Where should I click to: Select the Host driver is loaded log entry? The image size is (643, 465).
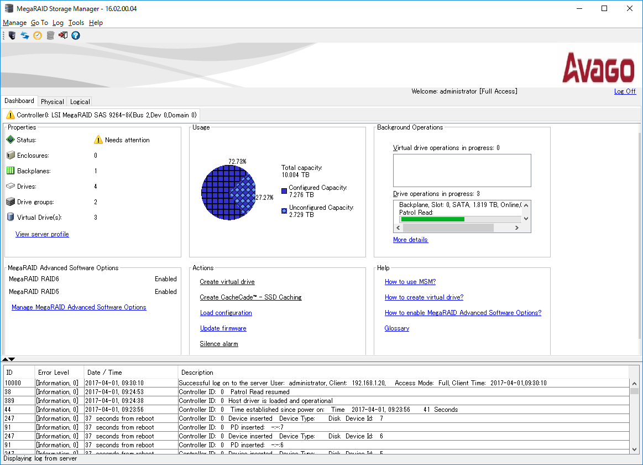tap(317, 401)
